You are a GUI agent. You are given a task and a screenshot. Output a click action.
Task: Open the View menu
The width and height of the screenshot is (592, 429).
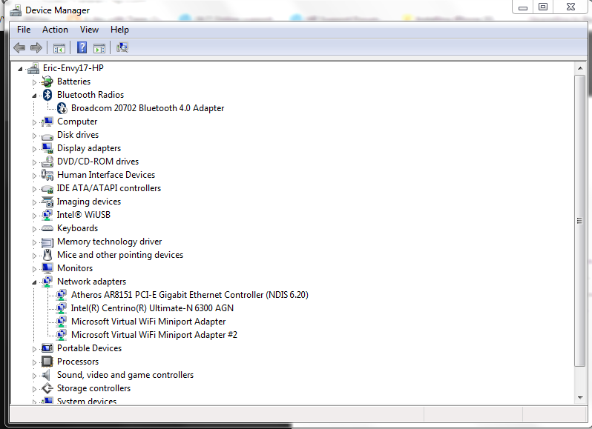click(89, 30)
